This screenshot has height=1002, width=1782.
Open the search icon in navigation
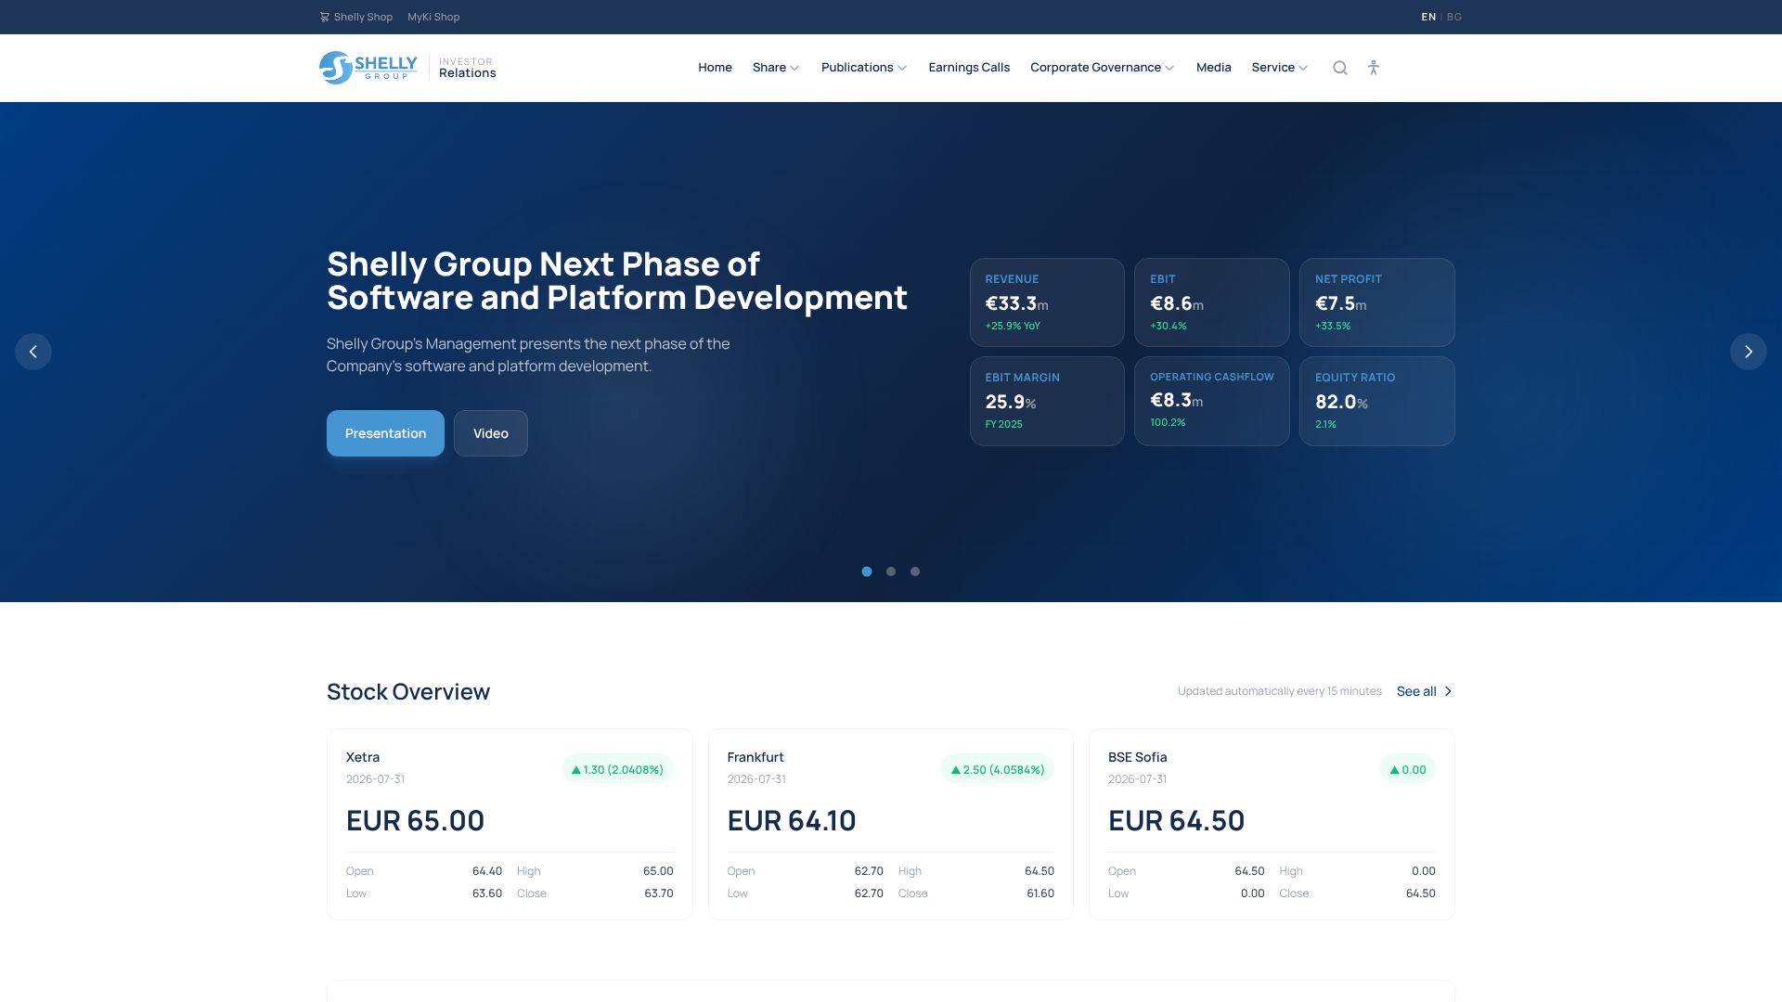tap(1340, 68)
